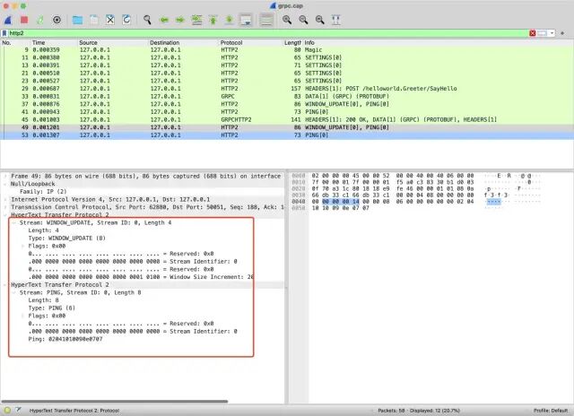Select the Type: WINDOW_UPDATE (8) field
The width and height of the screenshot is (574, 416).
[x=67, y=238]
